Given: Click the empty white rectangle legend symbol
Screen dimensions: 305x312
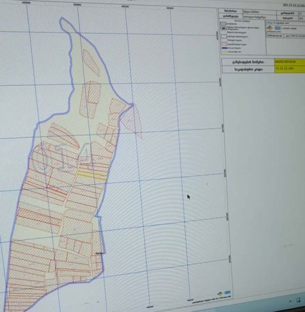Looking at the screenshot, I should point(225,37).
